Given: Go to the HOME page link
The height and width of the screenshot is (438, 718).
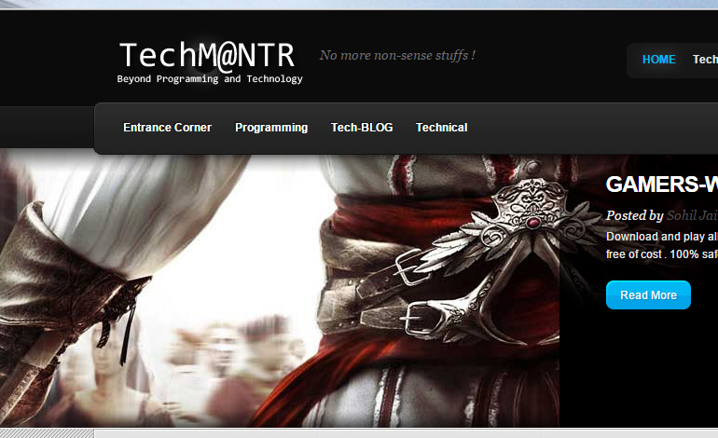Looking at the screenshot, I should (658, 60).
